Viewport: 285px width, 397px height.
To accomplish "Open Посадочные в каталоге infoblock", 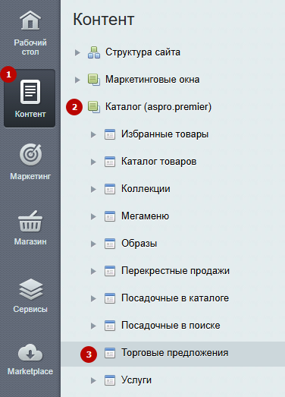I will (x=175, y=298).
